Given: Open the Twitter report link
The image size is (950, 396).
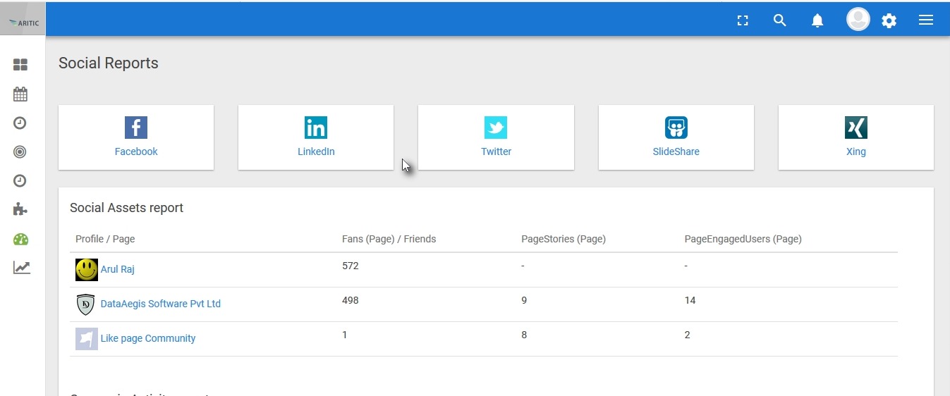Looking at the screenshot, I should [497, 151].
